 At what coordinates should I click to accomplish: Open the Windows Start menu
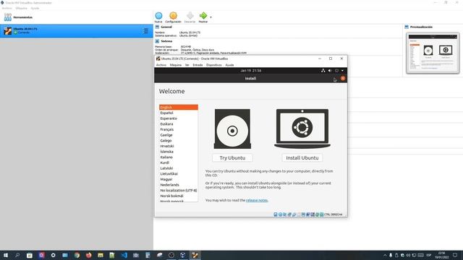(x=6, y=255)
